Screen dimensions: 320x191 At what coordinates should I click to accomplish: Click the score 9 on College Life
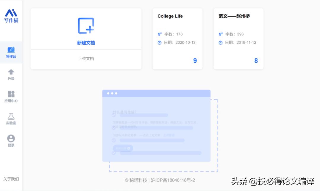tap(195, 61)
